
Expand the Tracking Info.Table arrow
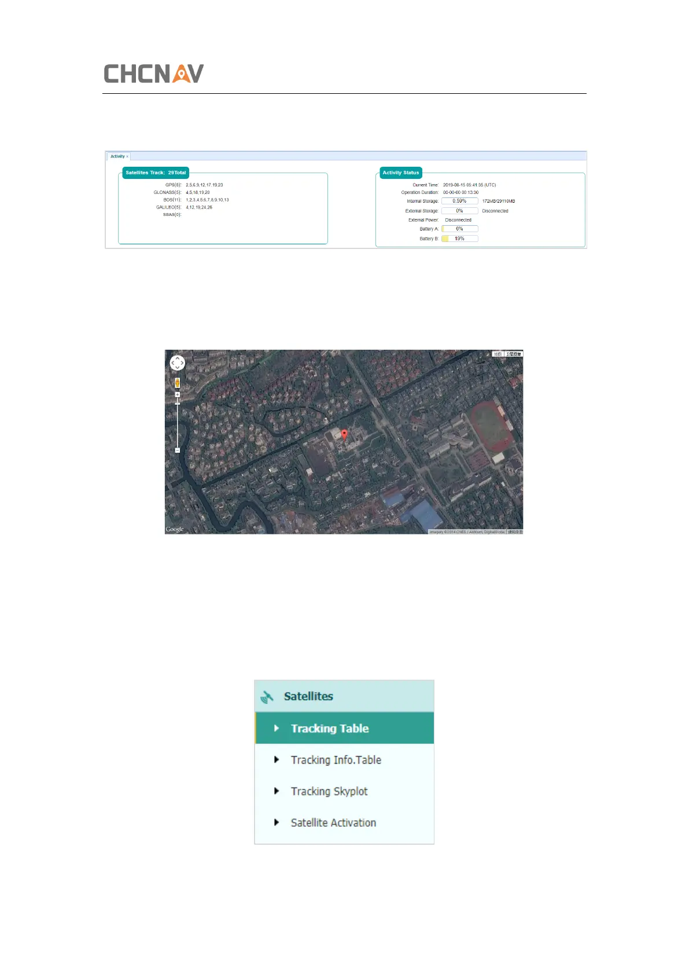pyautogui.click(x=277, y=760)
